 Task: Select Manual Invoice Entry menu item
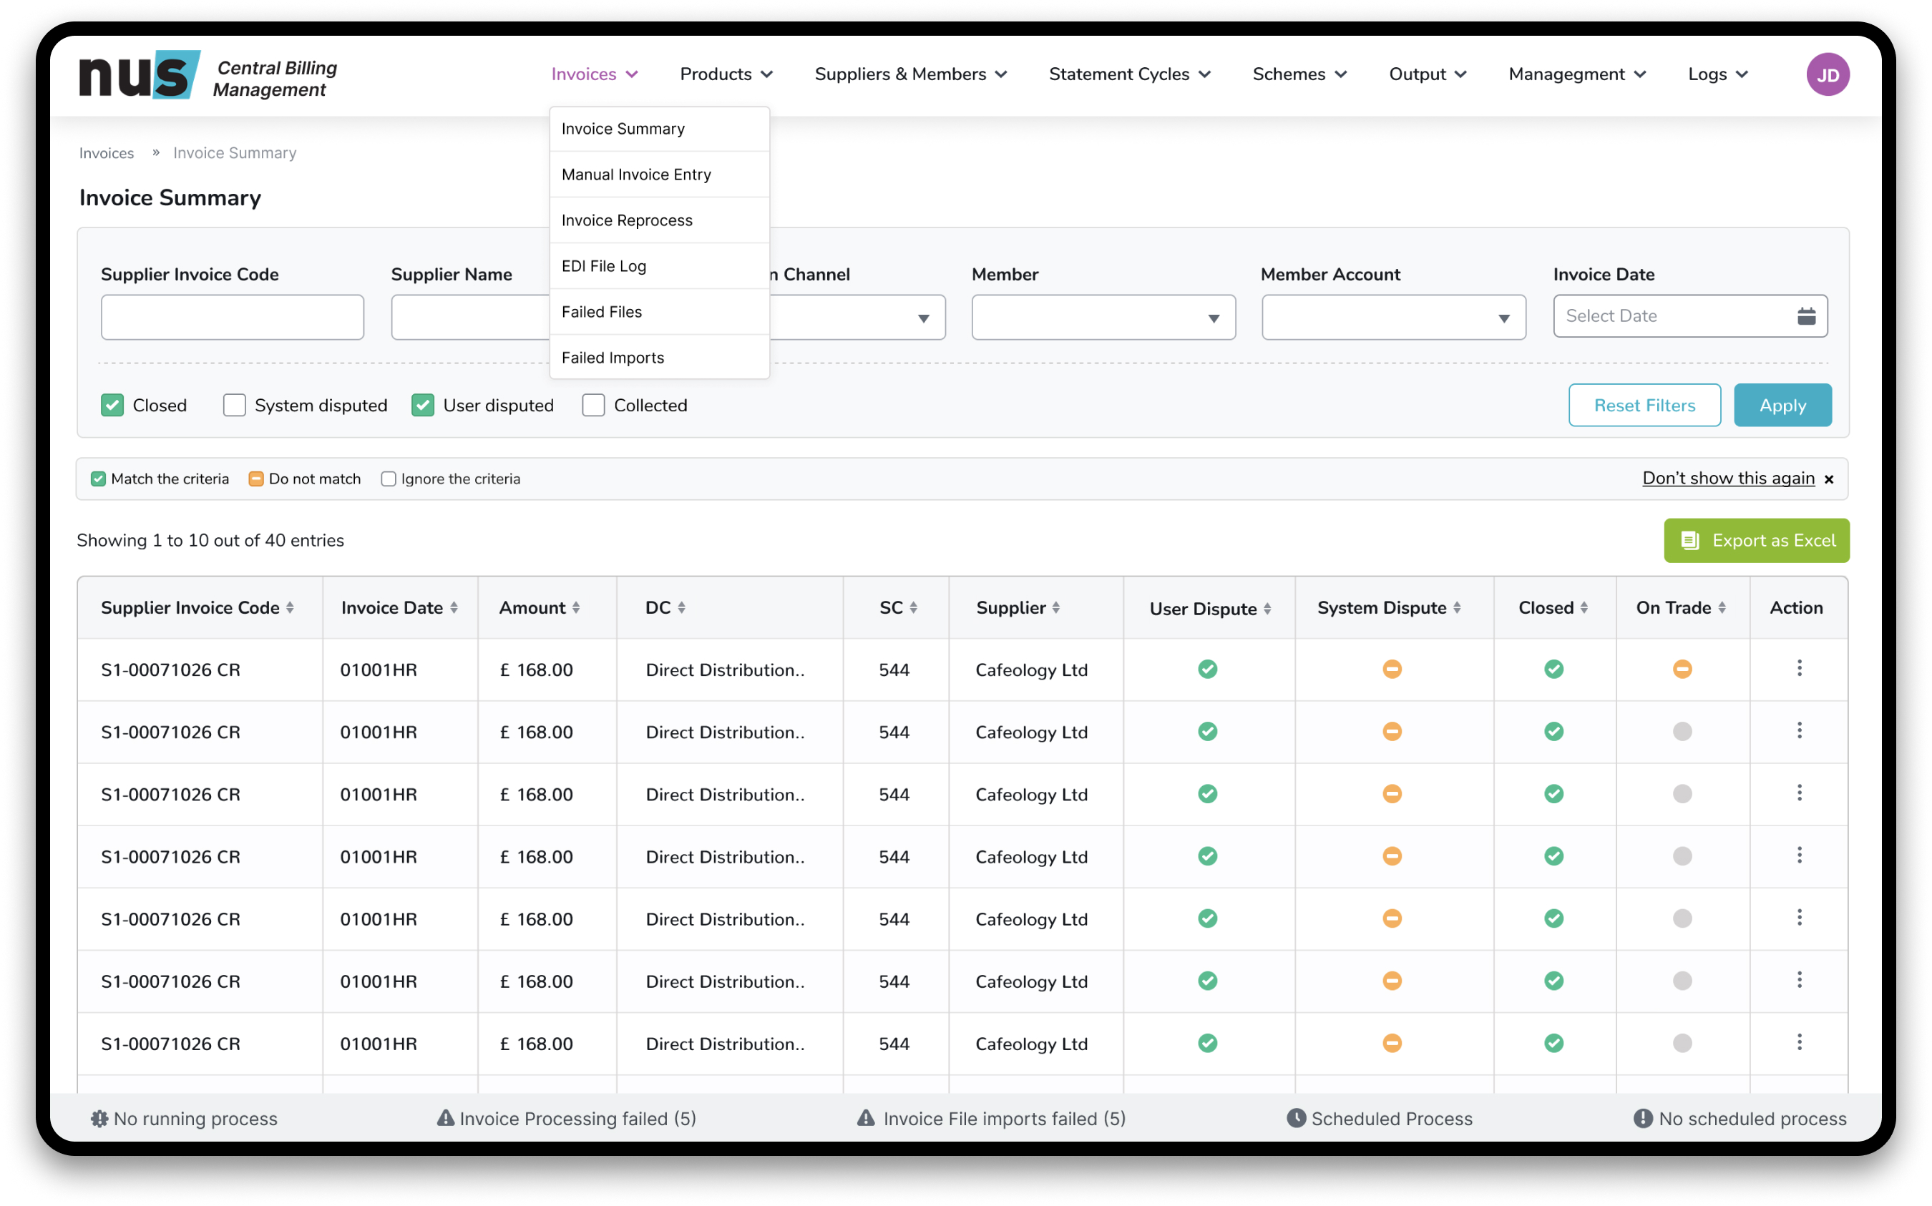pyautogui.click(x=635, y=175)
